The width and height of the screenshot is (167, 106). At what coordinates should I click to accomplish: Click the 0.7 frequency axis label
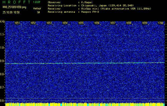(2, 87)
